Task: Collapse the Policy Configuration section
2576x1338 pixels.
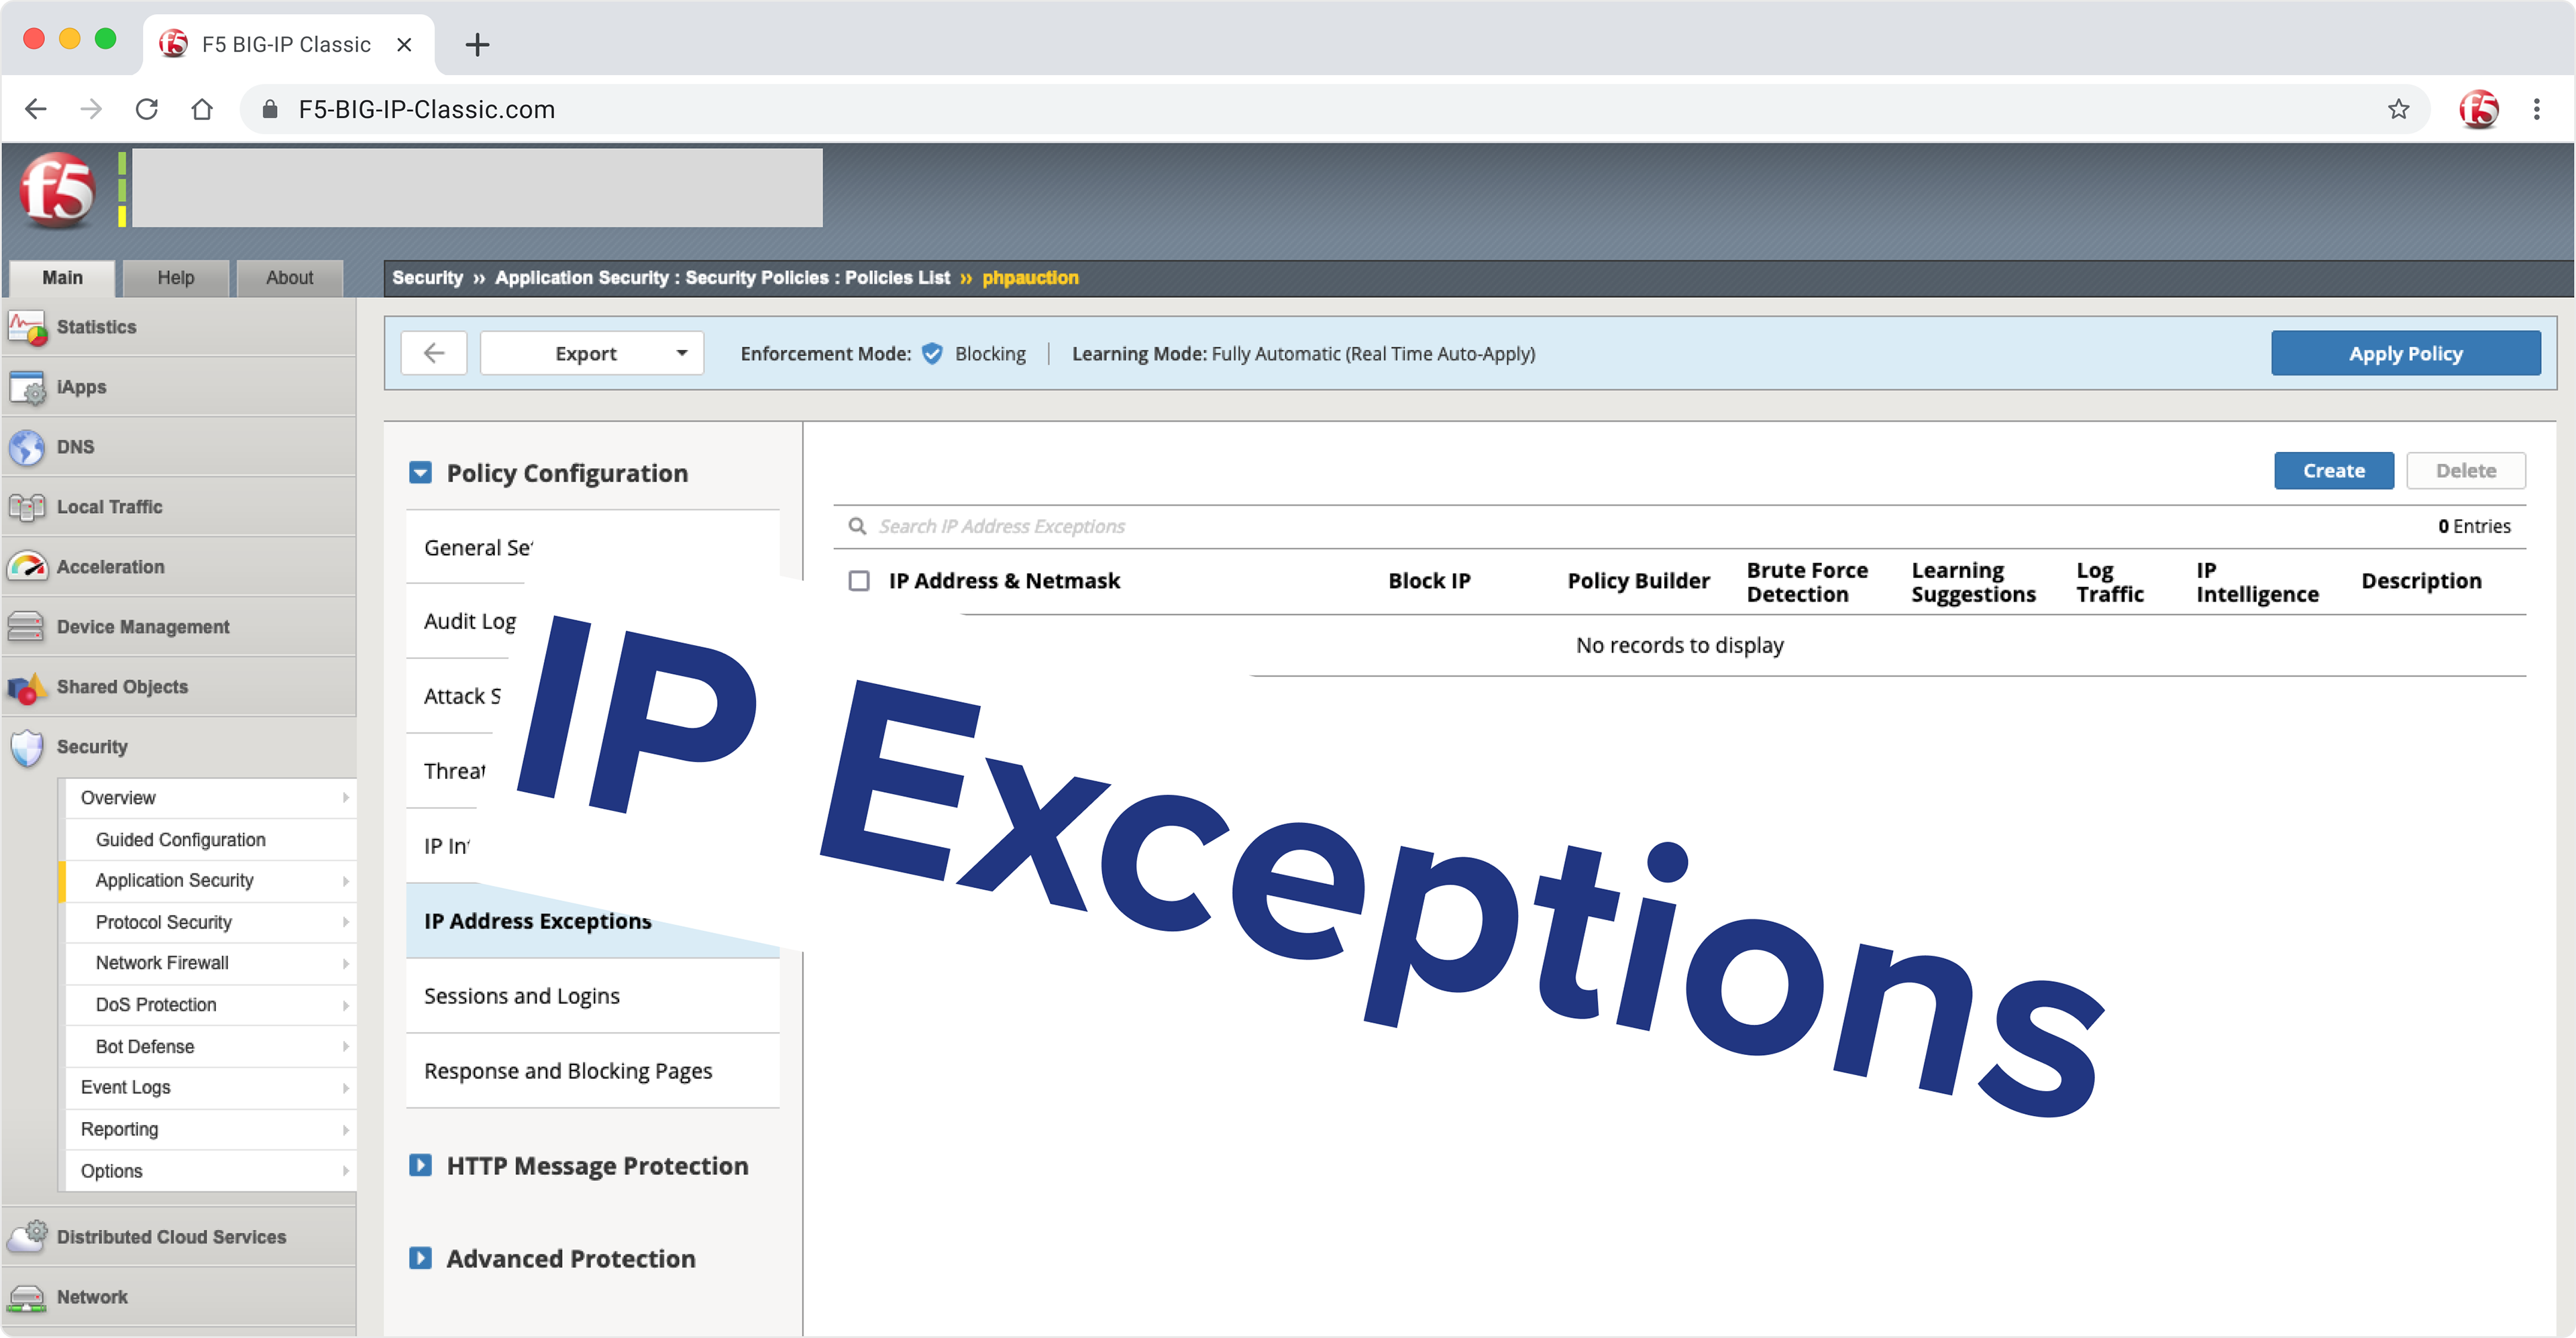Action: (x=420, y=473)
